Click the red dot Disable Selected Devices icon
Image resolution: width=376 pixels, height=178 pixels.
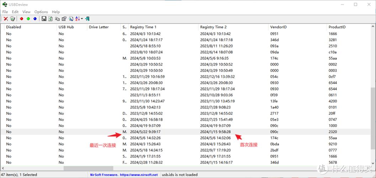point(22,19)
